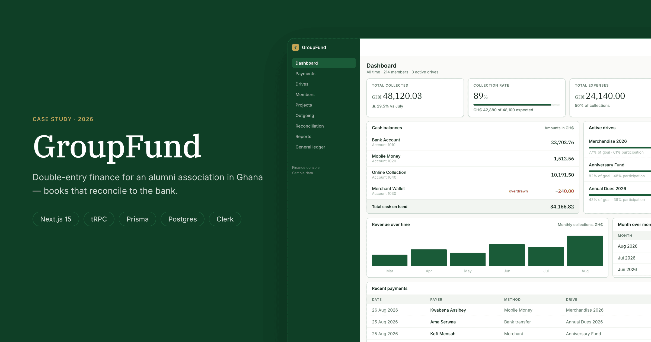
Task: Click the overdrawn Merchant Wallet row
Action: (473, 191)
